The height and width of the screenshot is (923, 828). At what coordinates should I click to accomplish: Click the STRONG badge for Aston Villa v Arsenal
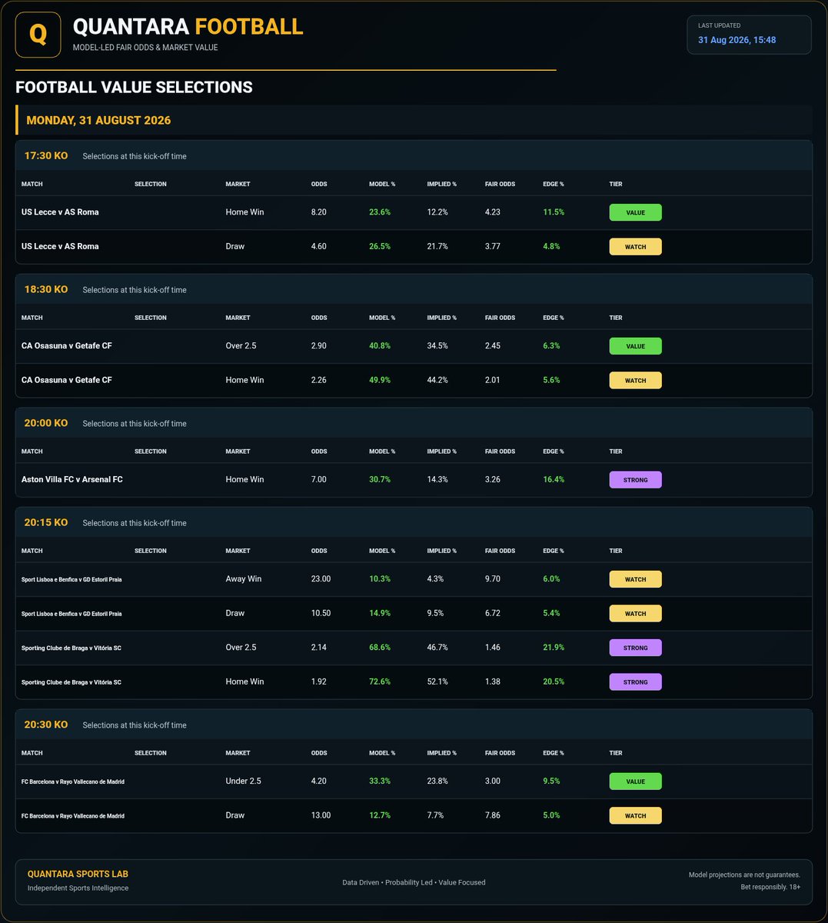coord(635,480)
